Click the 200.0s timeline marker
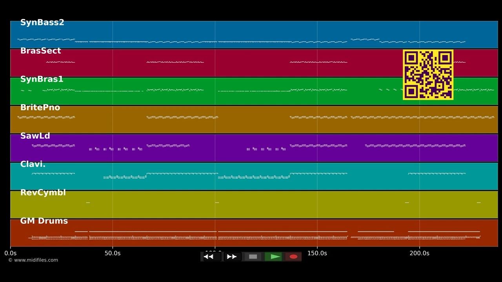 [x=419, y=253]
